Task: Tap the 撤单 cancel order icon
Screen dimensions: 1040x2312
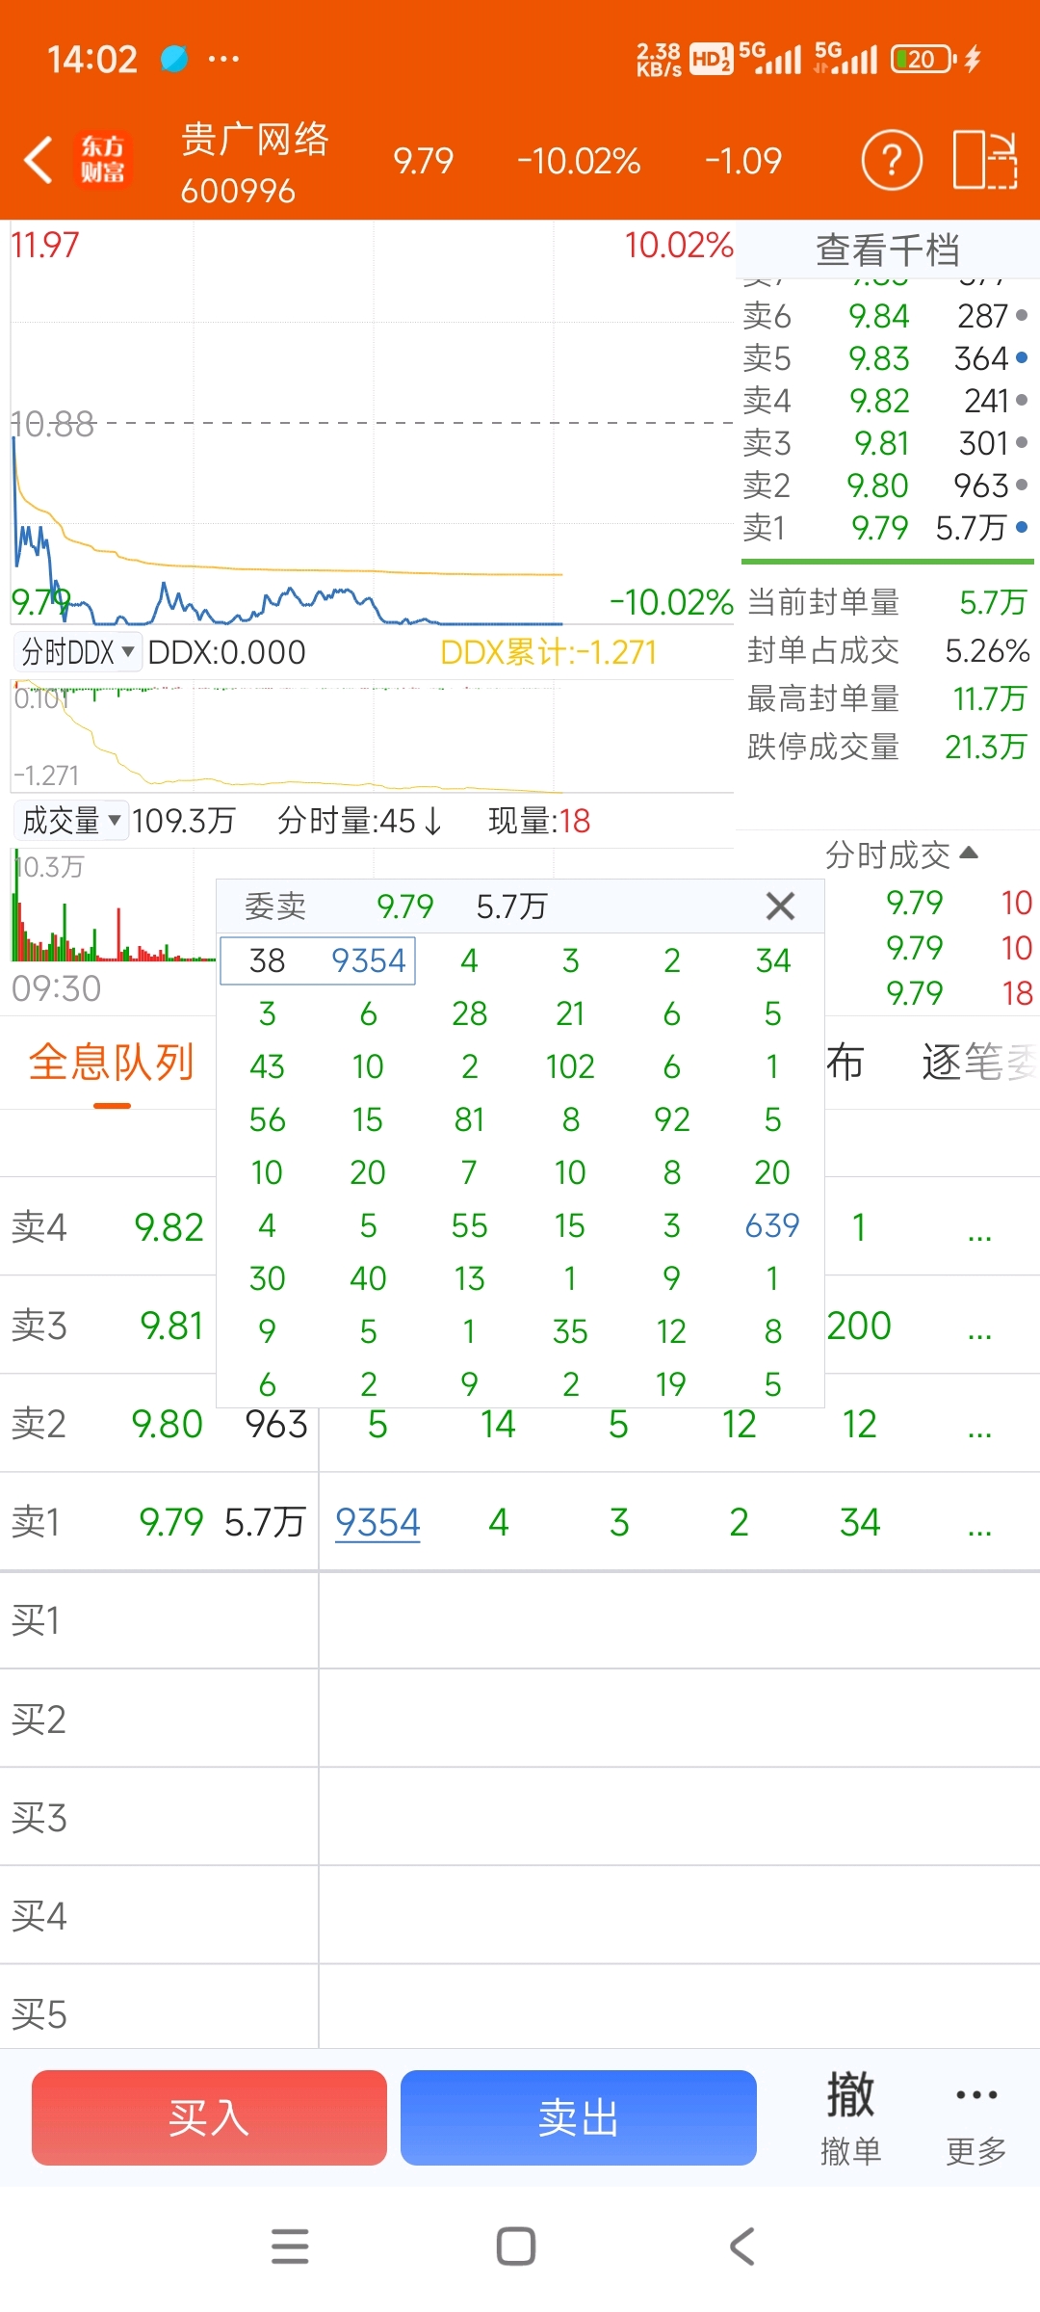Action: coord(850,2117)
